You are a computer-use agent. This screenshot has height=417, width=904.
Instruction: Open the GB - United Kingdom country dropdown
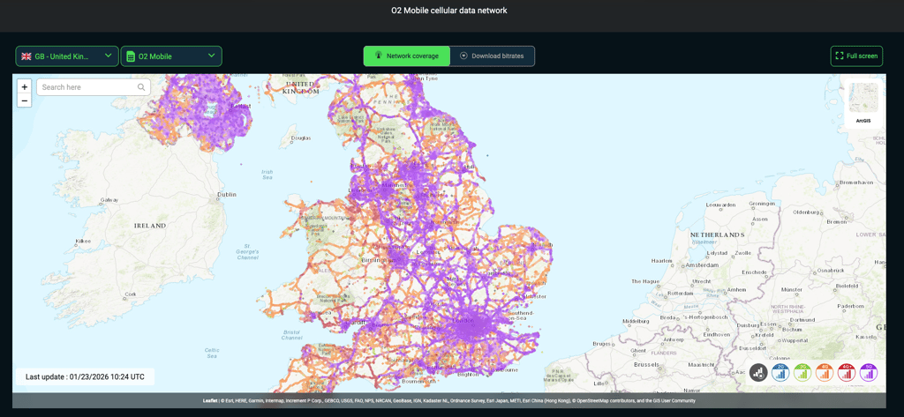click(67, 56)
